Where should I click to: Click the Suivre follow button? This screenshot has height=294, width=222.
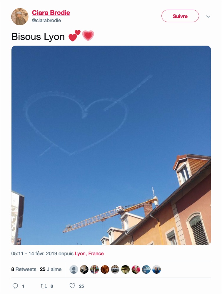click(x=180, y=16)
